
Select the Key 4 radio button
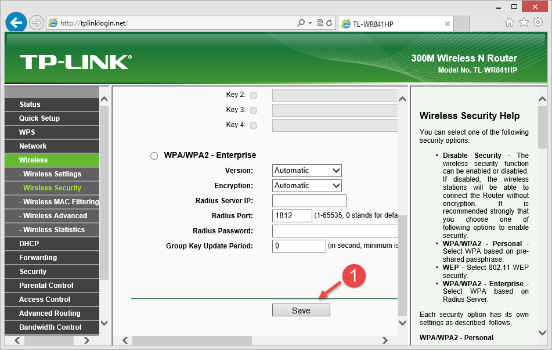(x=254, y=126)
